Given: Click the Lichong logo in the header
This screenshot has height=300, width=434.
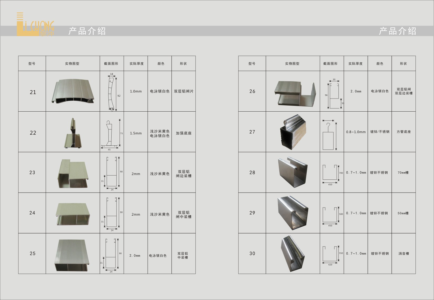Looking at the screenshot, I should click(35, 24).
